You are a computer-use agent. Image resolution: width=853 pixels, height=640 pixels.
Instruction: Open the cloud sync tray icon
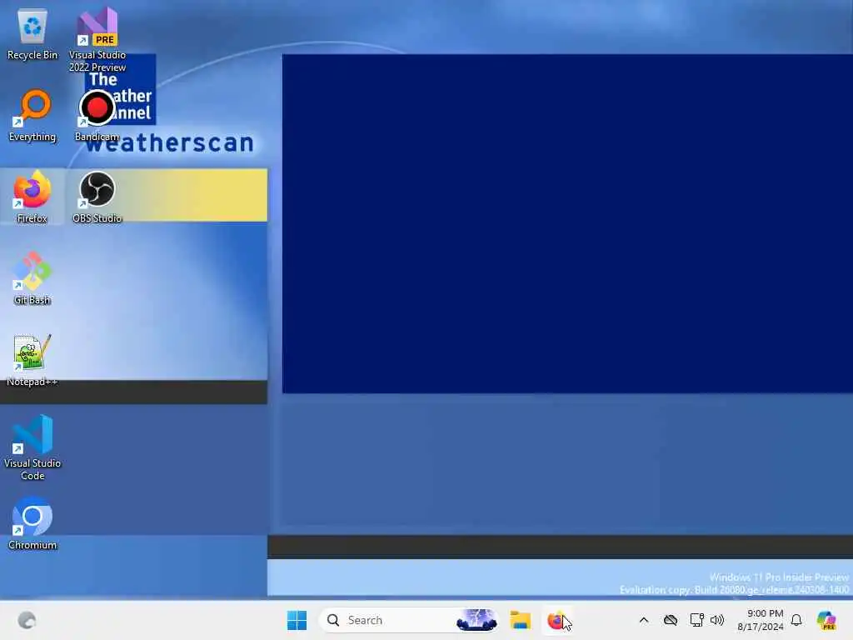click(671, 620)
